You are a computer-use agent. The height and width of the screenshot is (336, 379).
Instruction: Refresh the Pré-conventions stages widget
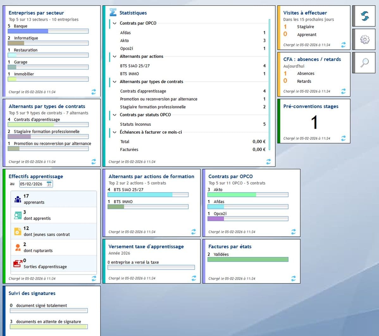tap(343, 138)
